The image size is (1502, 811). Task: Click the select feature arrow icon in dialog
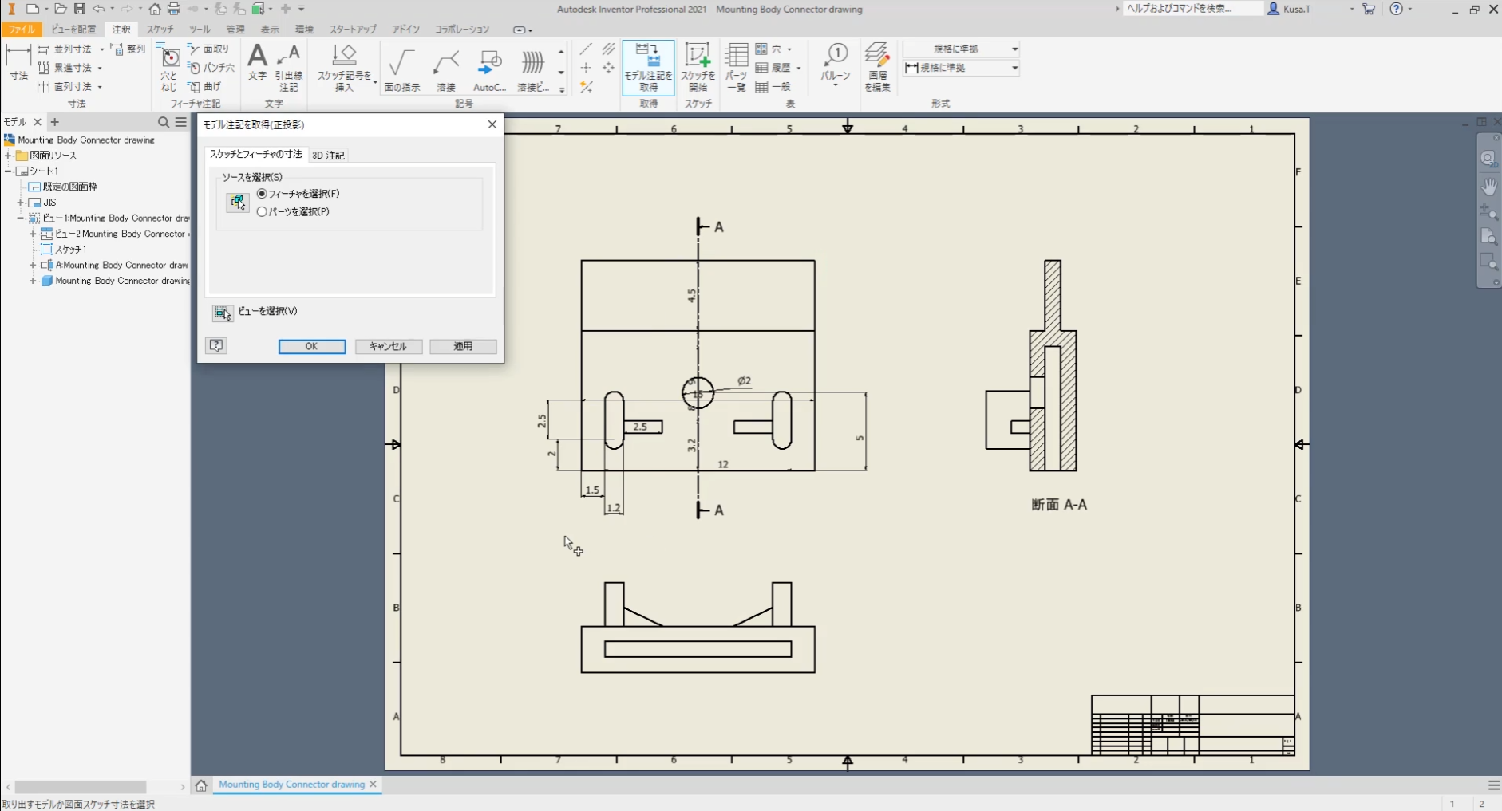pos(237,203)
